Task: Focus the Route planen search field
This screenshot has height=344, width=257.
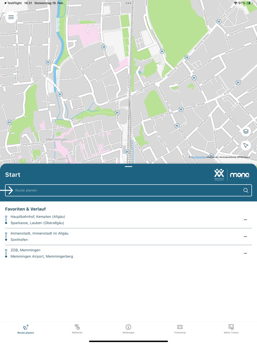Action: click(128, 190)
